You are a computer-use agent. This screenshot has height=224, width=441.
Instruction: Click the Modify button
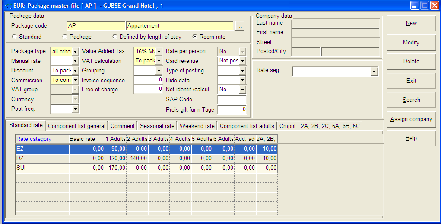[x=411, y=43]
